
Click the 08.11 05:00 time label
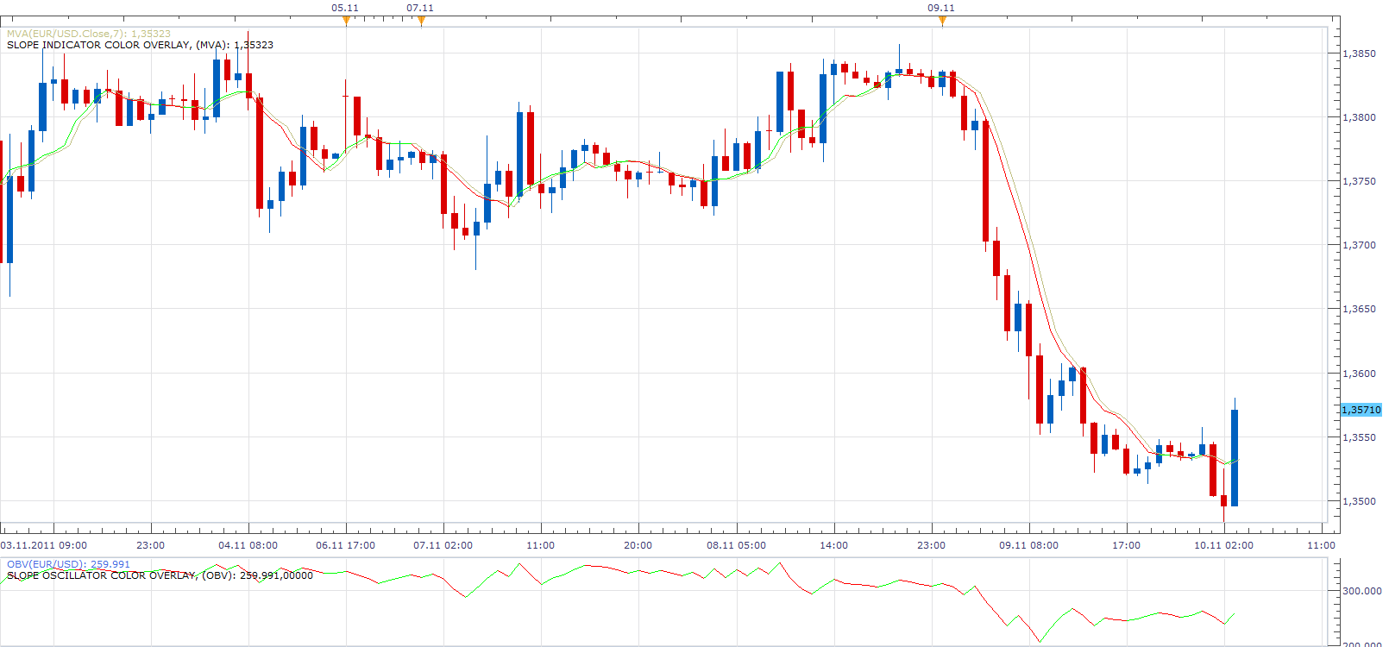click(x=737, y=545)
